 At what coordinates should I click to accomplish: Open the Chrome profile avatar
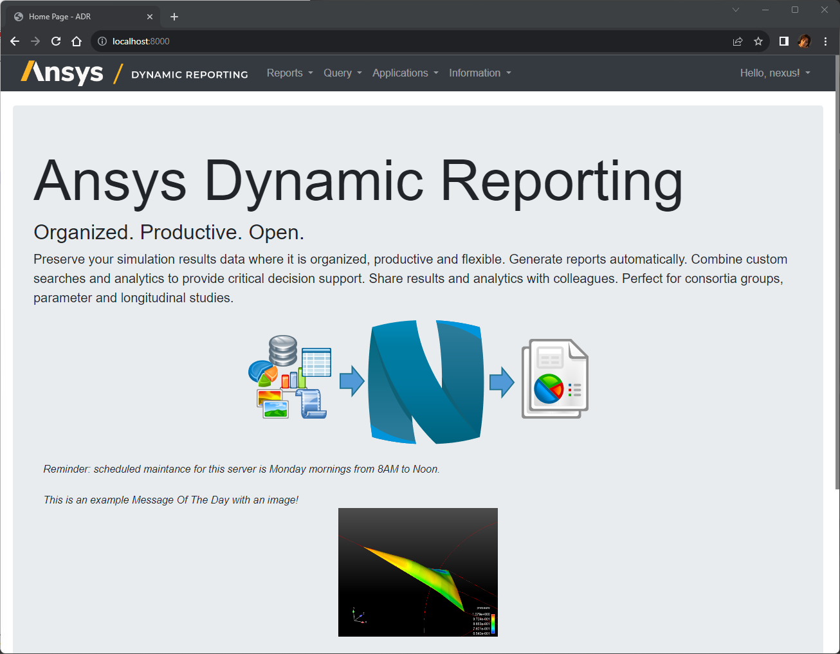tap(804, 41)
